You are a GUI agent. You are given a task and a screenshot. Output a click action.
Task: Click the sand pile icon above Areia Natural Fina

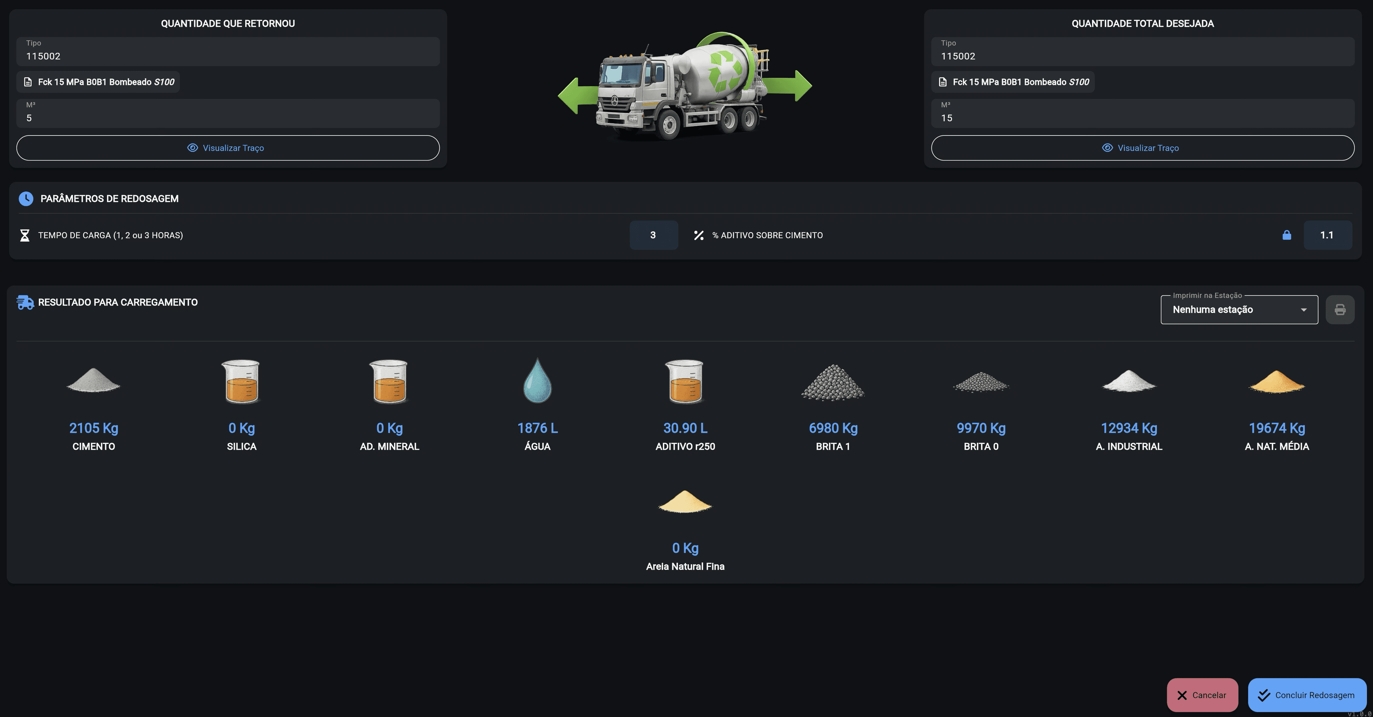coord(685,502)
